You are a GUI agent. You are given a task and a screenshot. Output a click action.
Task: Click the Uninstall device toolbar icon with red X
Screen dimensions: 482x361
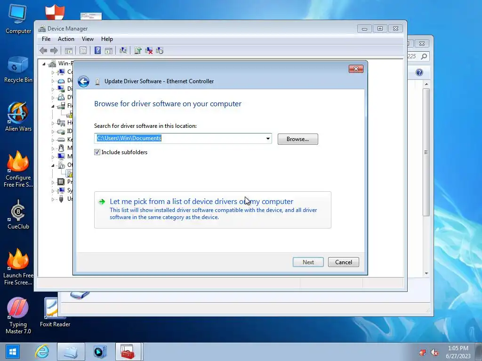pyautogui.click(x=149, y=50)
